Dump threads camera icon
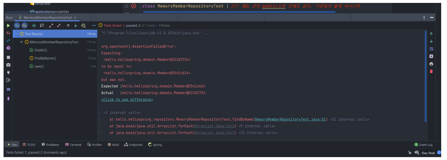Image resolution: width=447 pixels, height=160 pixels. [8, 65]
